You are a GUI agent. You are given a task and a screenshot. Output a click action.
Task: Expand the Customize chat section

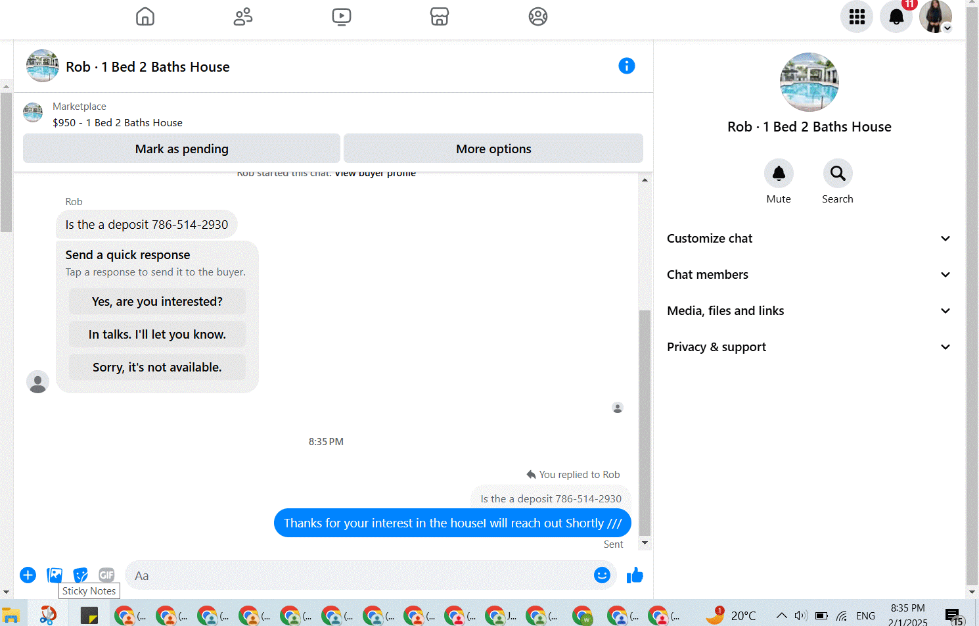[x=809, y=239]
